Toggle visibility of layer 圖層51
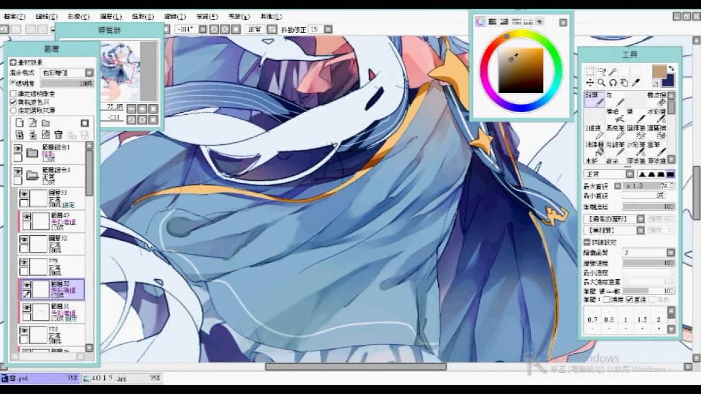701x394 pixels. (26, 308)
